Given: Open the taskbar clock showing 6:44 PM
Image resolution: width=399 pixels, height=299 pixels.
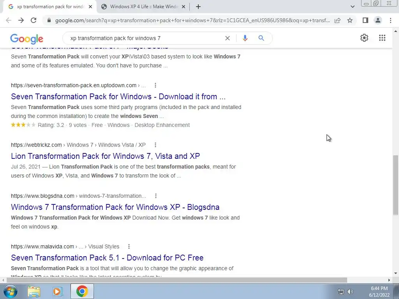Looking at the screenshot, I should click(x=379, y=292).
